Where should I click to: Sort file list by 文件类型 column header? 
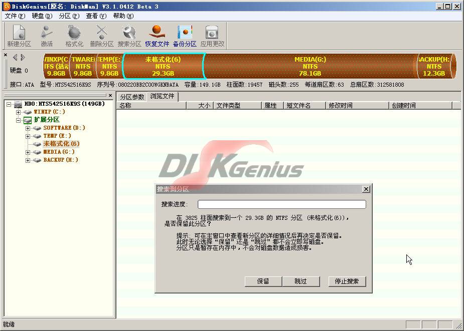(238, 106)
